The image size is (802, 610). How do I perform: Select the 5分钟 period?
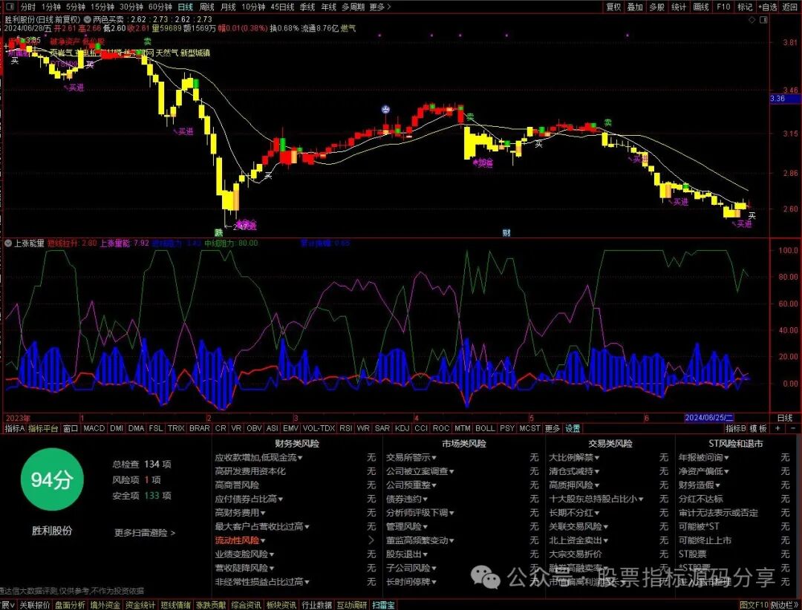75,7
